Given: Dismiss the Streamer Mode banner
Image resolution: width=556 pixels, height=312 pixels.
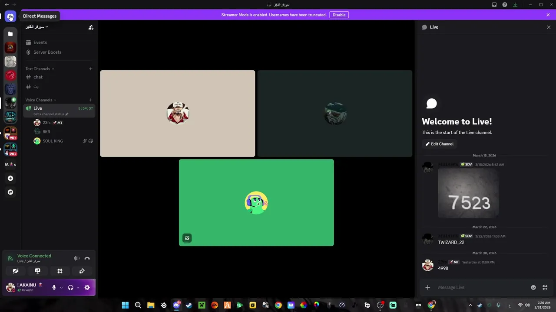Looking at the screenshot, I should tap(548, 15).
